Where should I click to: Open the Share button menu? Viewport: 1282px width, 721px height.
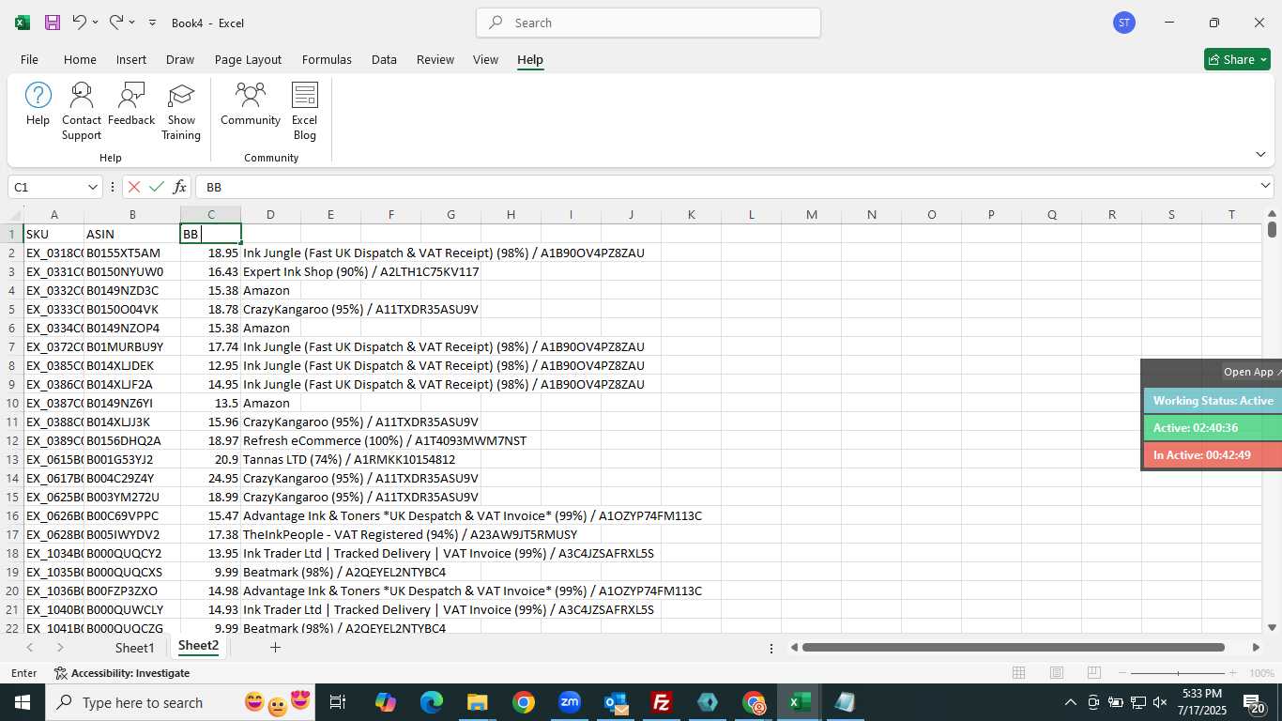tap(1237, 59)
